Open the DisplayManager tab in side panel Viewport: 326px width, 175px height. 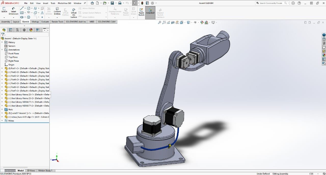pos(31,30)
